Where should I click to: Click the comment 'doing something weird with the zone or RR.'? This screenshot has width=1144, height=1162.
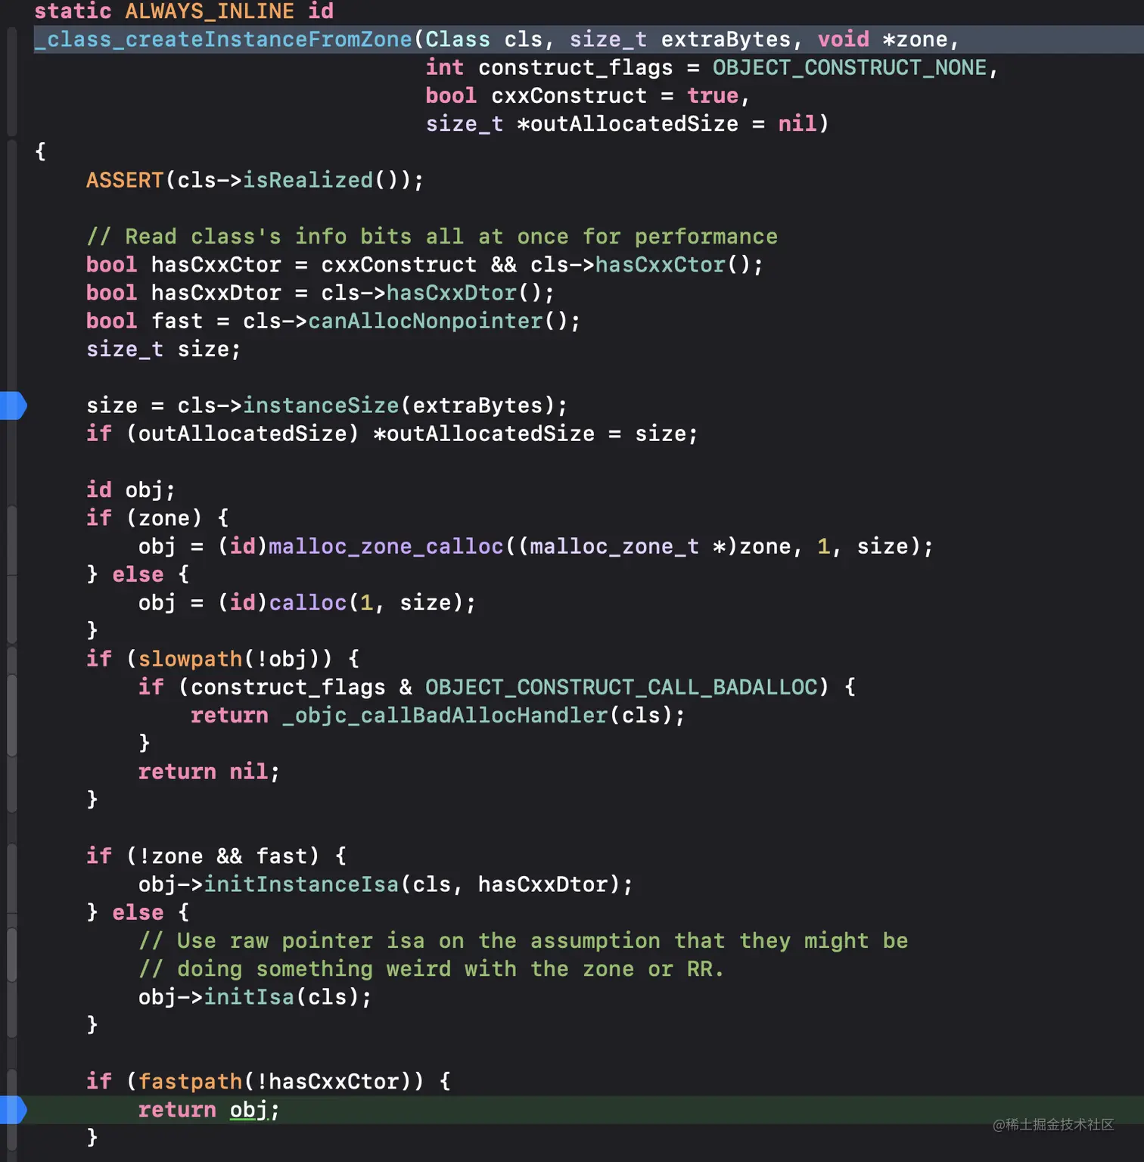click(x=431, y=968)
